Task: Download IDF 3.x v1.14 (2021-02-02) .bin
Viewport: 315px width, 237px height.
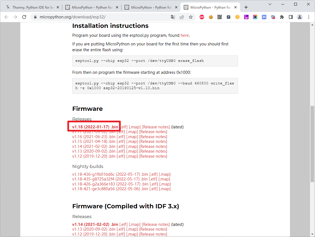Action: pos(95,224)
